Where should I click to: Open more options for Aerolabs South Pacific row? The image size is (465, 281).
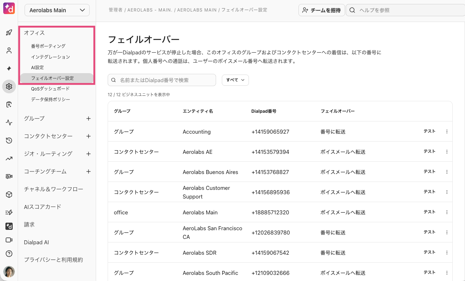447,273
